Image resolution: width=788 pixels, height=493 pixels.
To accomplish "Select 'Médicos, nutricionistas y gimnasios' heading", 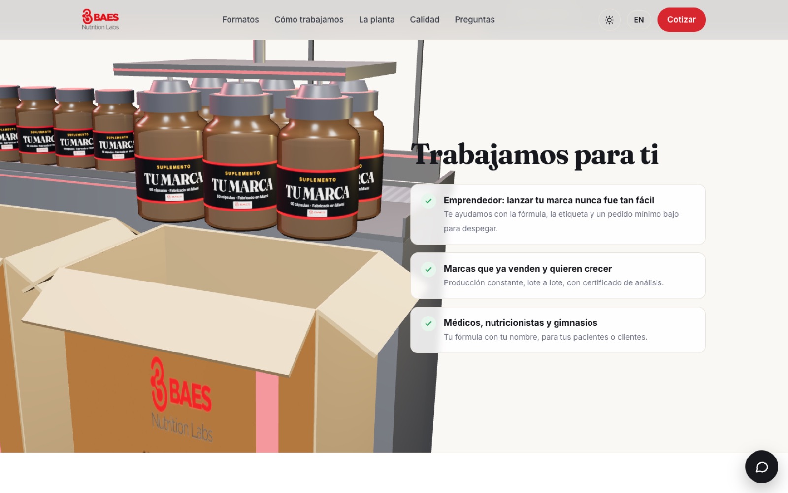I will 521,323.
